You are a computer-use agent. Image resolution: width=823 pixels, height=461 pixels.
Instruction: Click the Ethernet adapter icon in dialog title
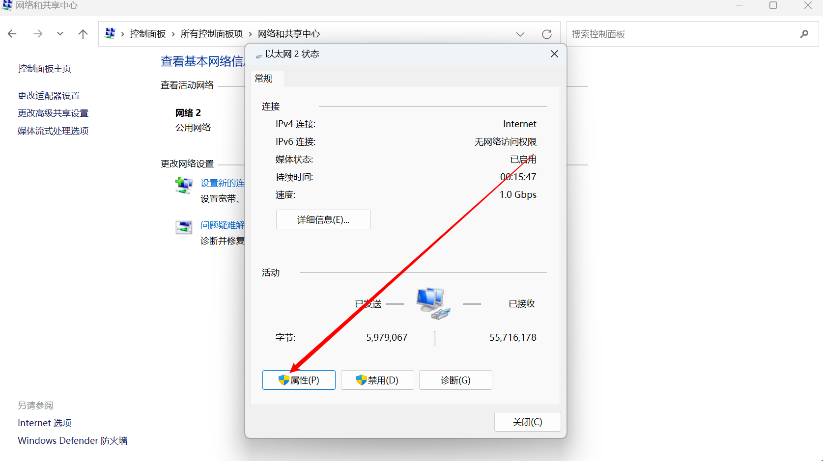tap(259, 54)
